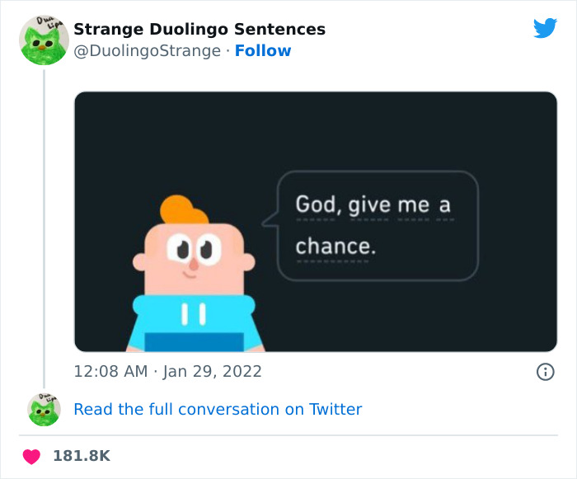
Task: Tap the word "me" in the bubble
Action: (413, 205)
